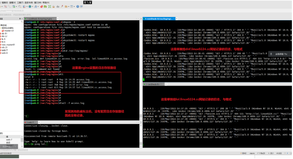293x159 pixels.
Task: Add new tab in top-right pane
Action: [176, 19]
